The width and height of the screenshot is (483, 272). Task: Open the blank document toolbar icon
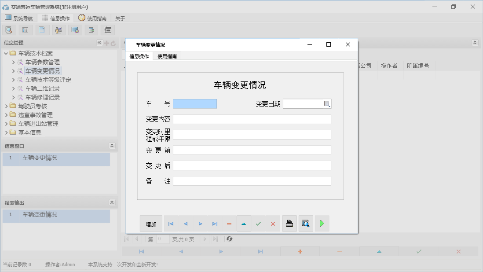41,30
